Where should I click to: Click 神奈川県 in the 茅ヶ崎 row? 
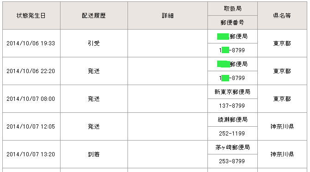282,154
